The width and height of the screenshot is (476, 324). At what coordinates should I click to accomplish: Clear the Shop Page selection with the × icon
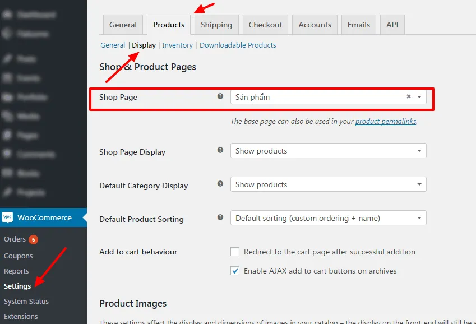[x=409, y=97]
